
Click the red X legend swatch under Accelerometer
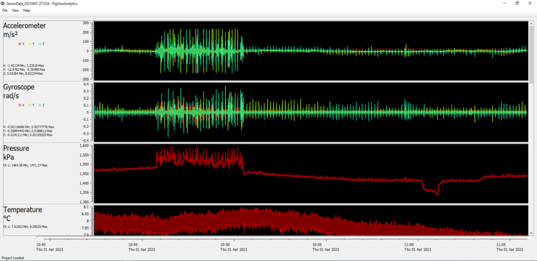[x=20, y=44]
